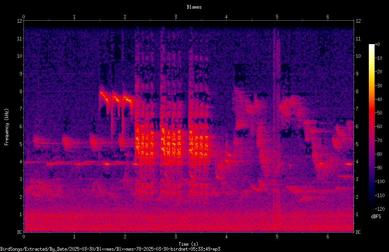389x252 pixels.
Task: Click the "Blames" spectrogram title
Action: coord(194,7)
